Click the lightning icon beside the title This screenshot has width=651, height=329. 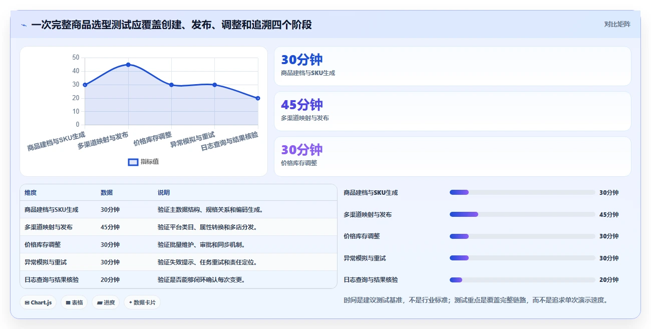point(24,25)
